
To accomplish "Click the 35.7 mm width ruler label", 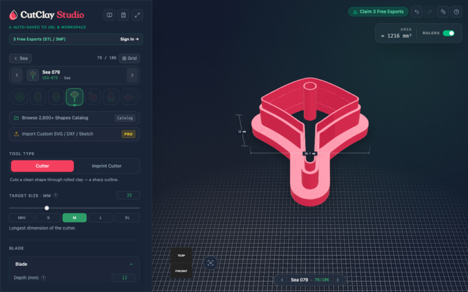I will pyautogui.click(x=310, y=153).
